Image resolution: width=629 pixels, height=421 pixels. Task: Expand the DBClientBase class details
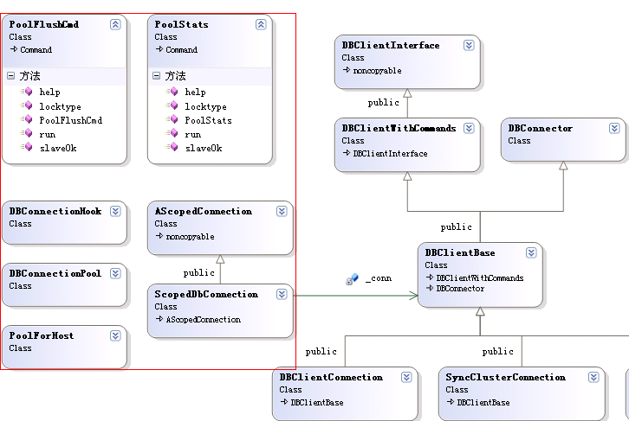pos(531,253)
